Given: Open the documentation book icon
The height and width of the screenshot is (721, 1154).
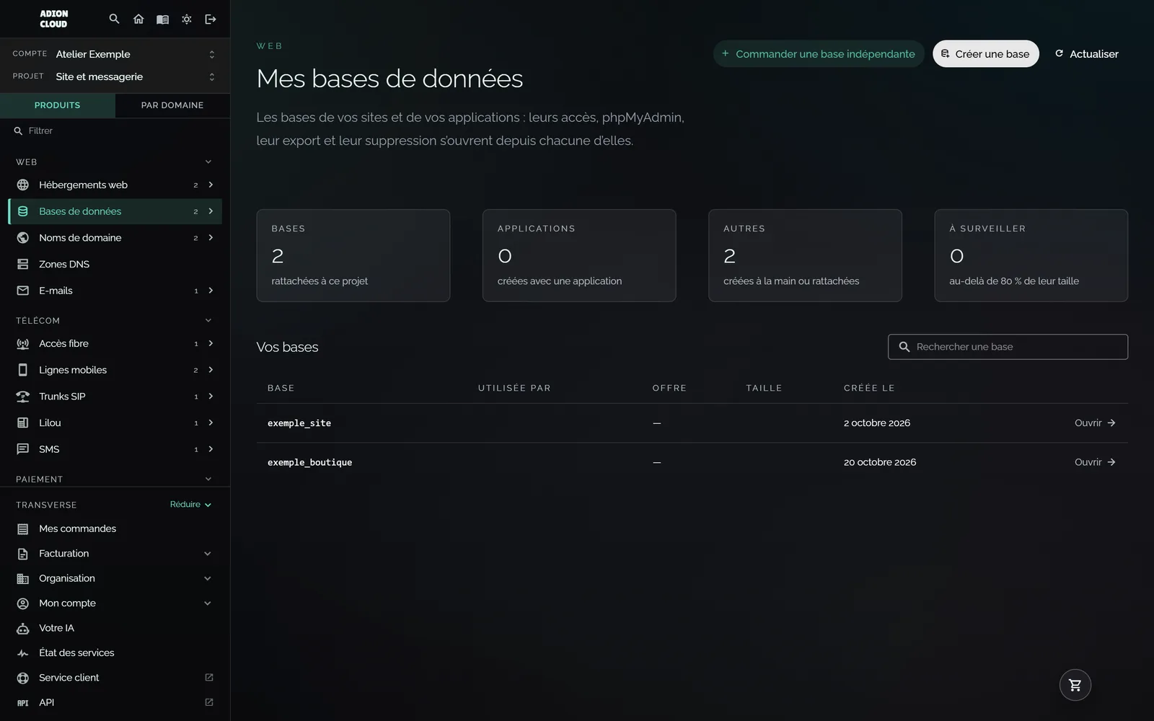Looking at the screenshot, I should pos(162,19).
